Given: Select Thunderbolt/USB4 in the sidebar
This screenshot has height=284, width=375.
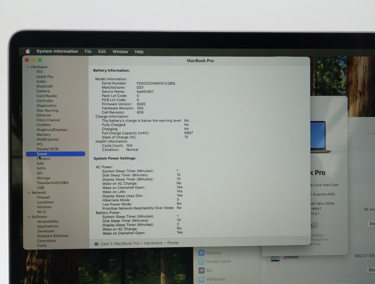Looking at the screenshot, I should (x=53, y=183).
